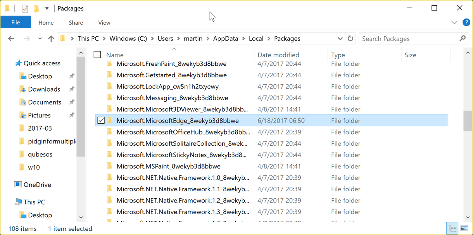
Task: Open the 2017-03 pinned folder
Action: pos(40,128)
